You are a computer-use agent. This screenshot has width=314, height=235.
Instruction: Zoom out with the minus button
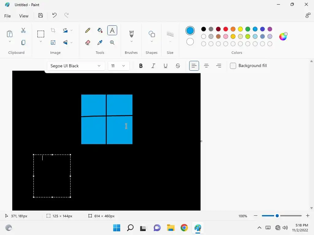click(x=255, y=216)
